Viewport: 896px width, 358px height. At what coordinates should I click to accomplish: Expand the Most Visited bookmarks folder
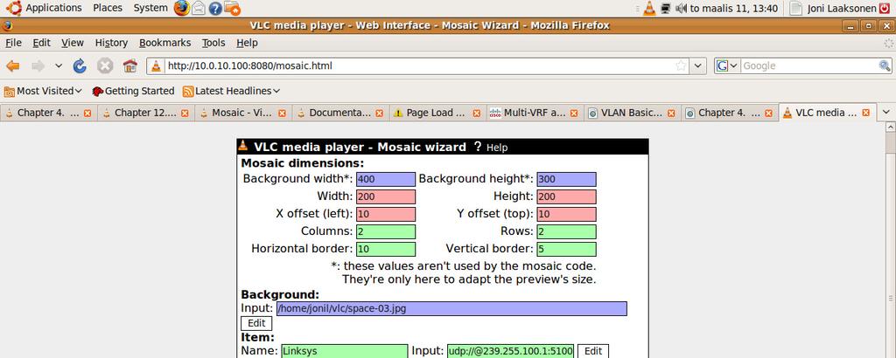(44, 91)
